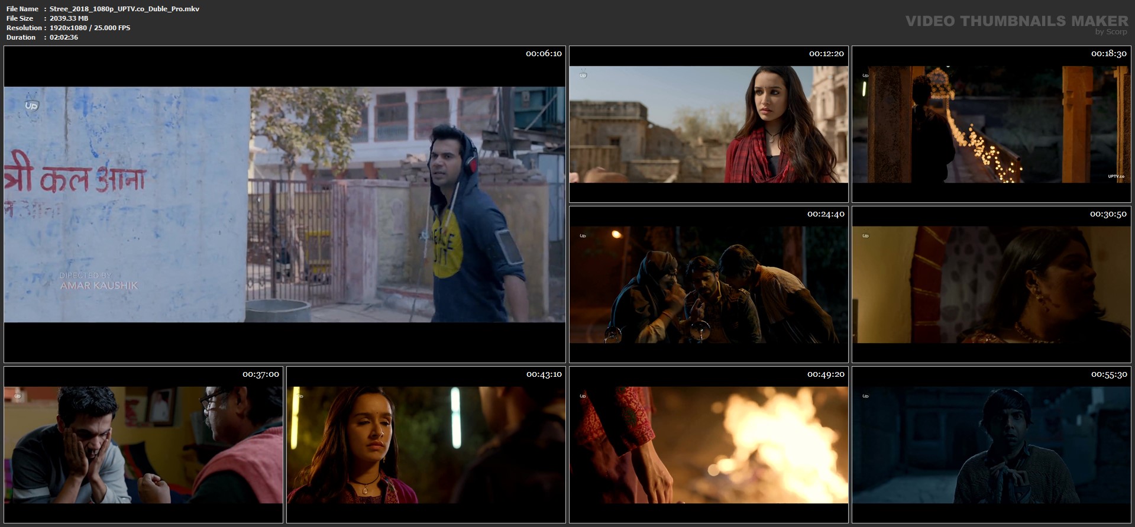The image size is (1135, 527).
Task: Select the resolution value 1920x1080 / 25.000 FPS
Action: [90, 28]
